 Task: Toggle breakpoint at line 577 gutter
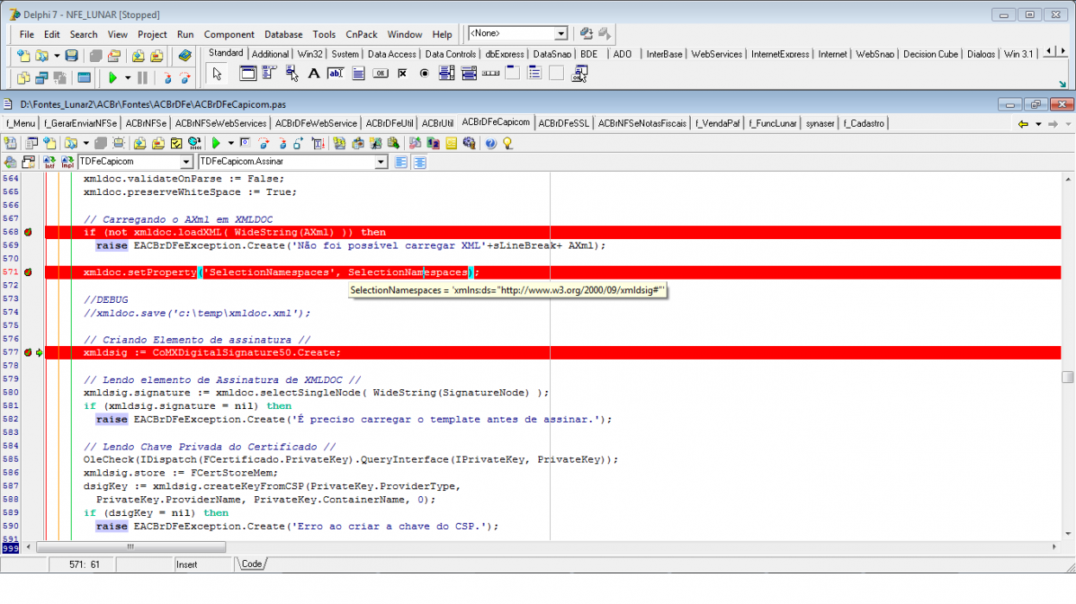click(x=27, y=352)
